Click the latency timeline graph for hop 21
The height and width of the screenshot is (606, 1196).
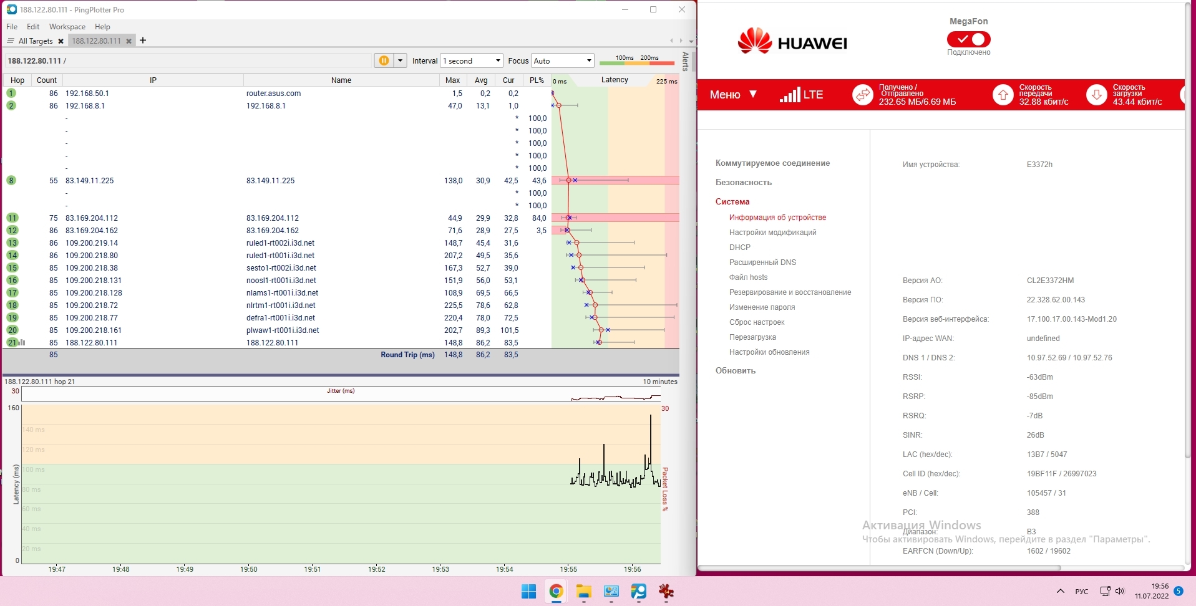pos(341,484)
